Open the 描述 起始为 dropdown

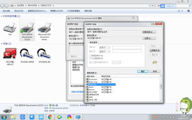(x=105, y=51)
